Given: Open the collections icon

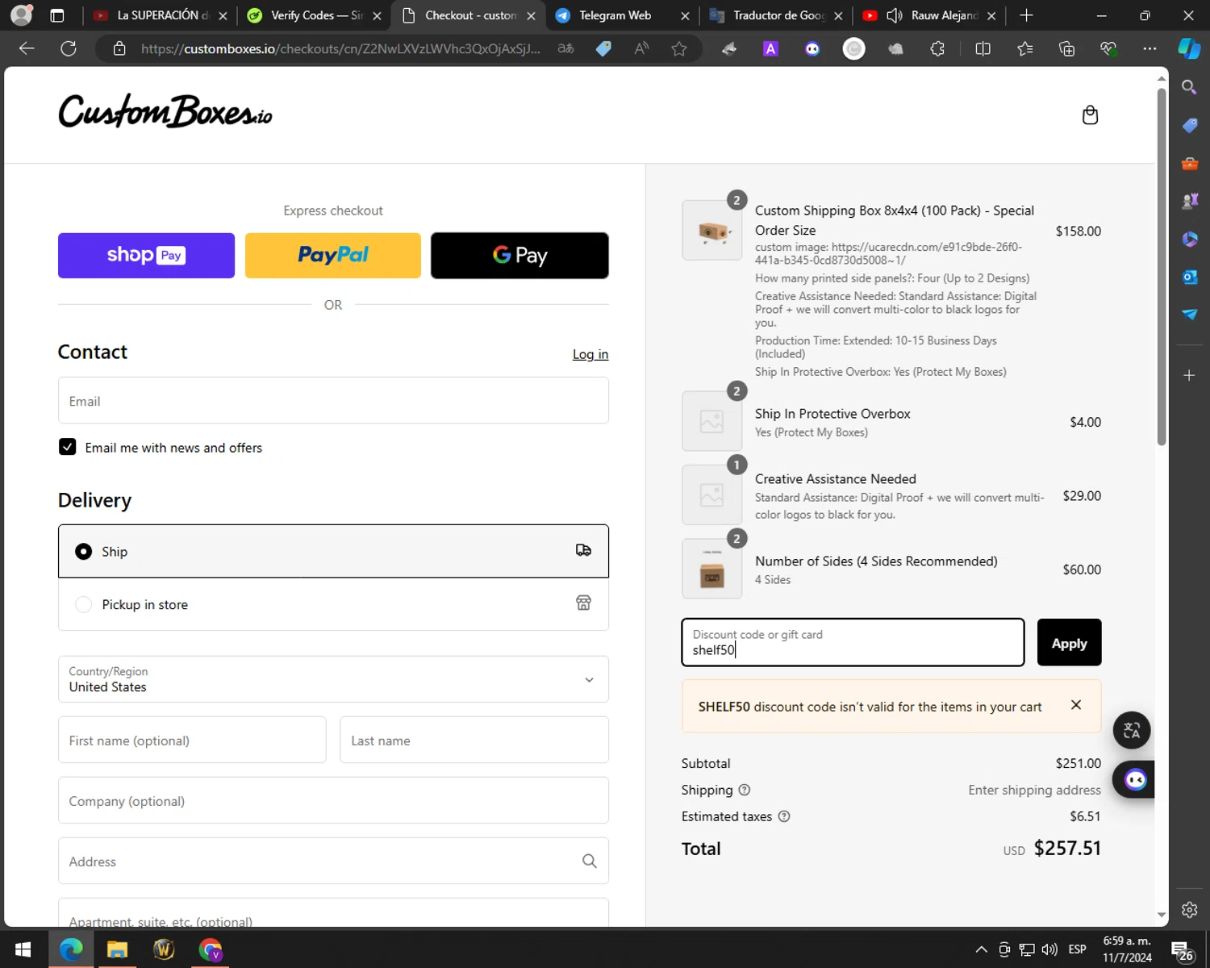Looking at the screenshot, I should pyautogui.click(x=1066, y=48).
